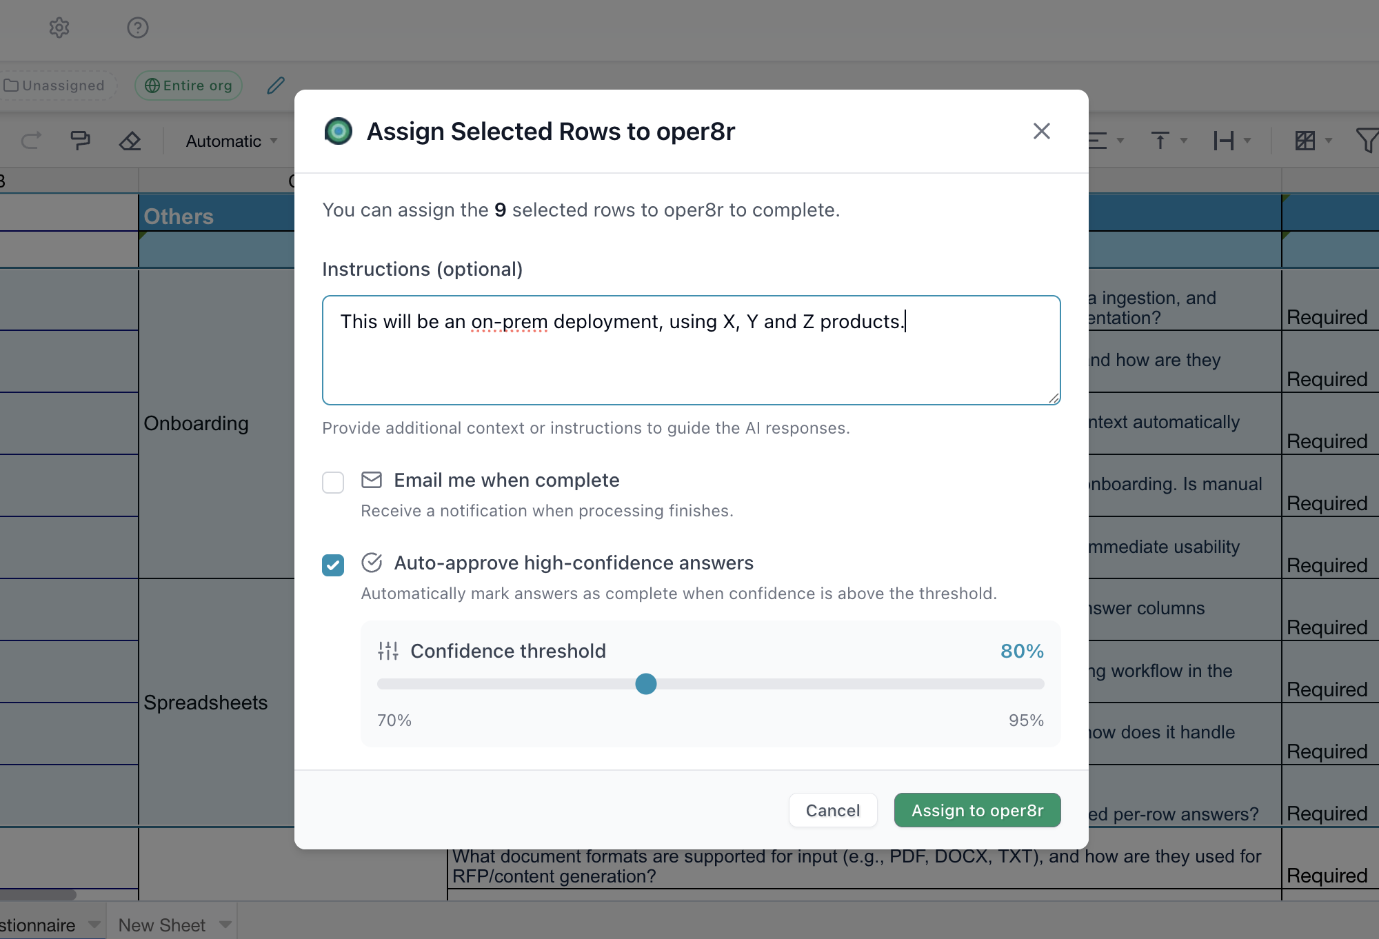Click the clear formatting eraser icon
Image resolution: width=1379 pixels, height=939 pixels.
130,140
